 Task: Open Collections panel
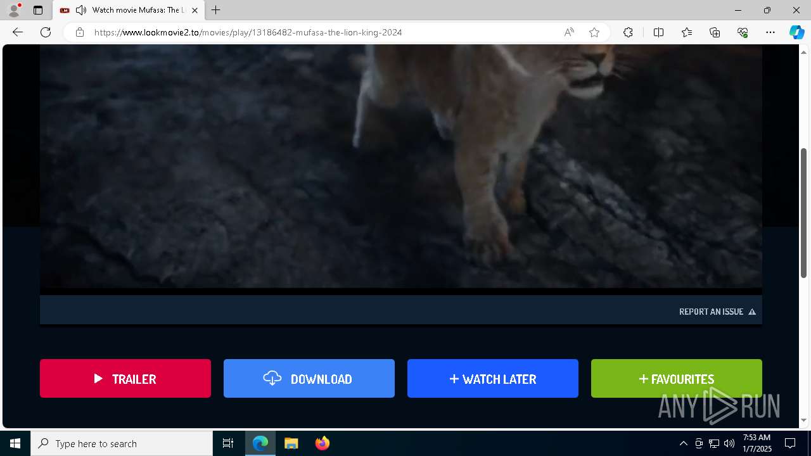715,32
